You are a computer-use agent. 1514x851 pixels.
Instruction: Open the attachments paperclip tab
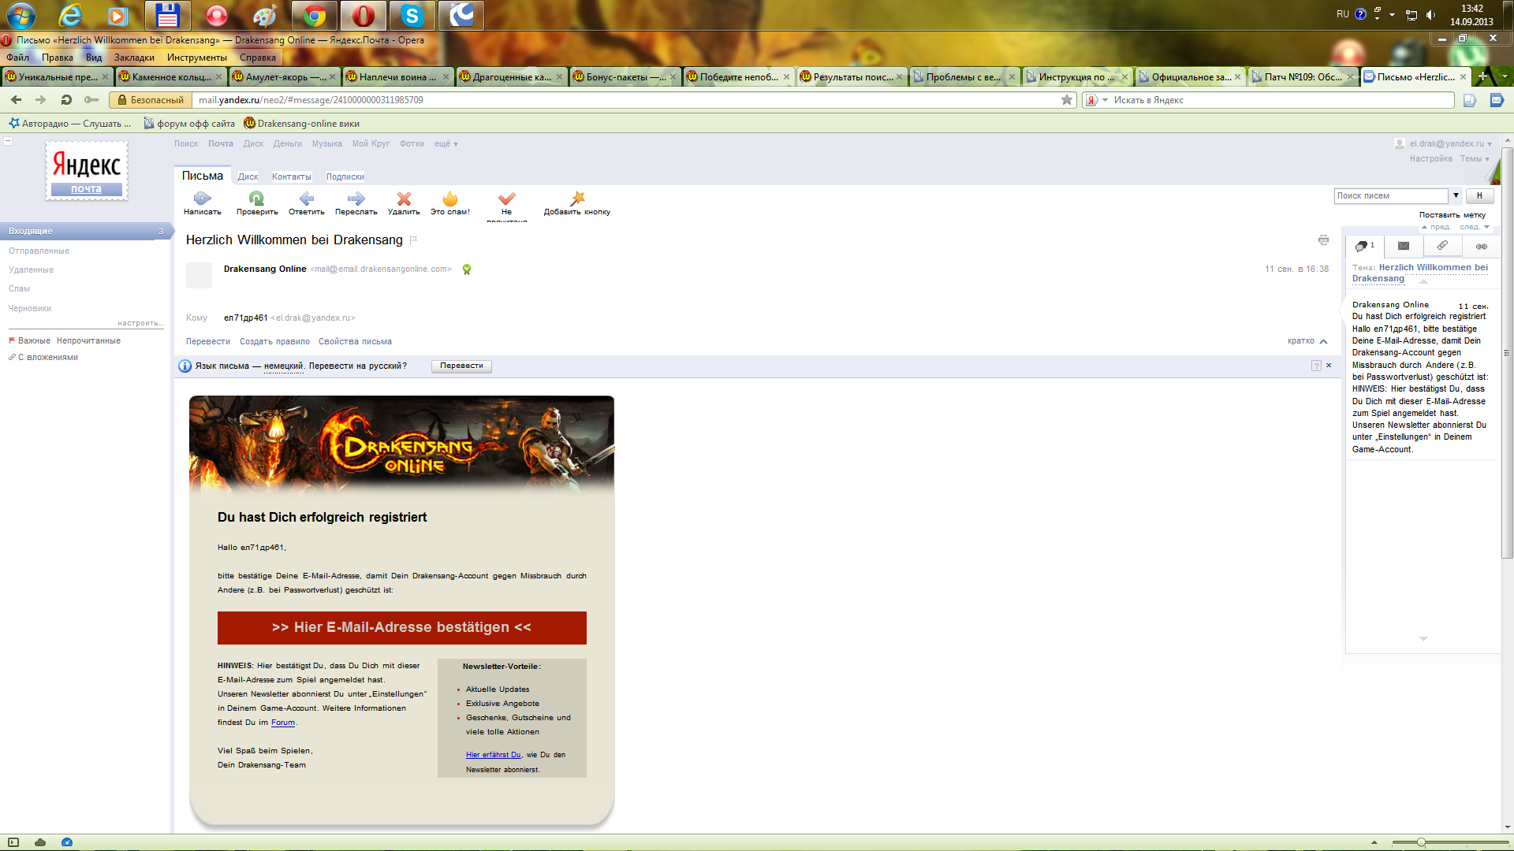(x=1442, y=246)
